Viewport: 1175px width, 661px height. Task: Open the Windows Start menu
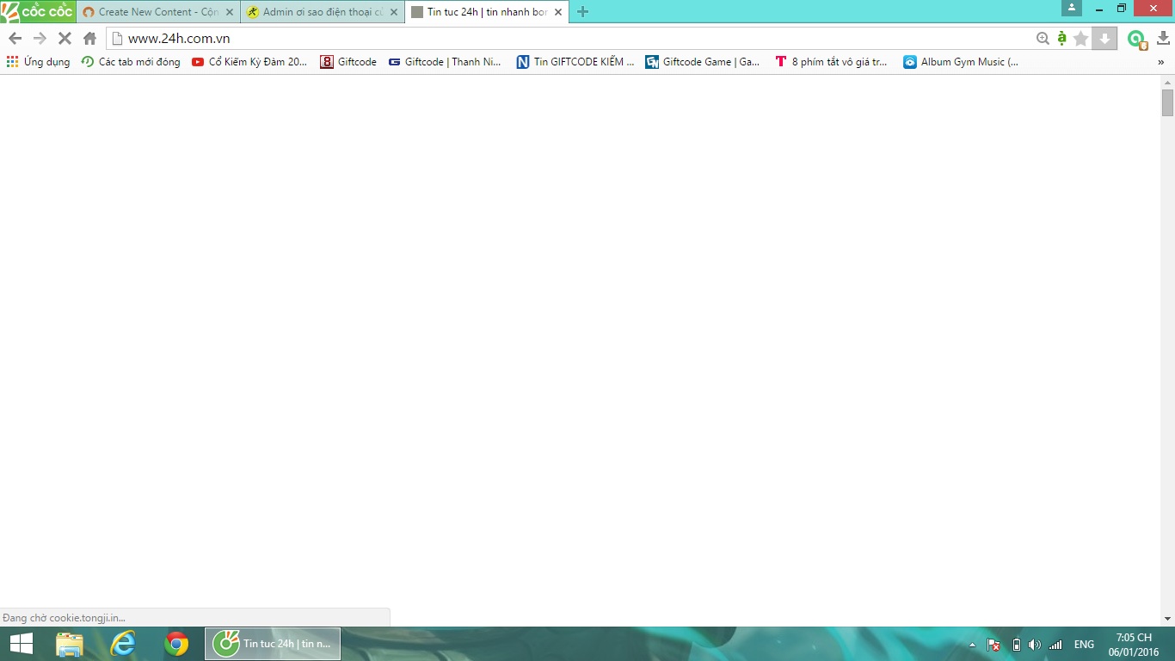[x=21, y=644]
